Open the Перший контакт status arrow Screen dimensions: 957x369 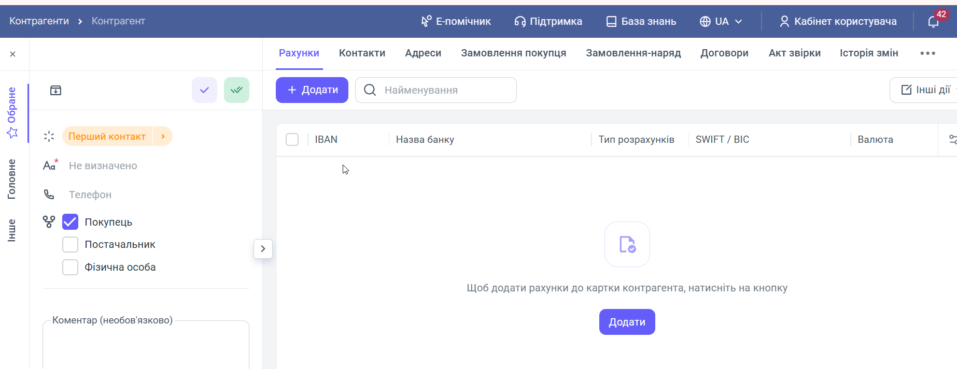(x=163, y=136)
